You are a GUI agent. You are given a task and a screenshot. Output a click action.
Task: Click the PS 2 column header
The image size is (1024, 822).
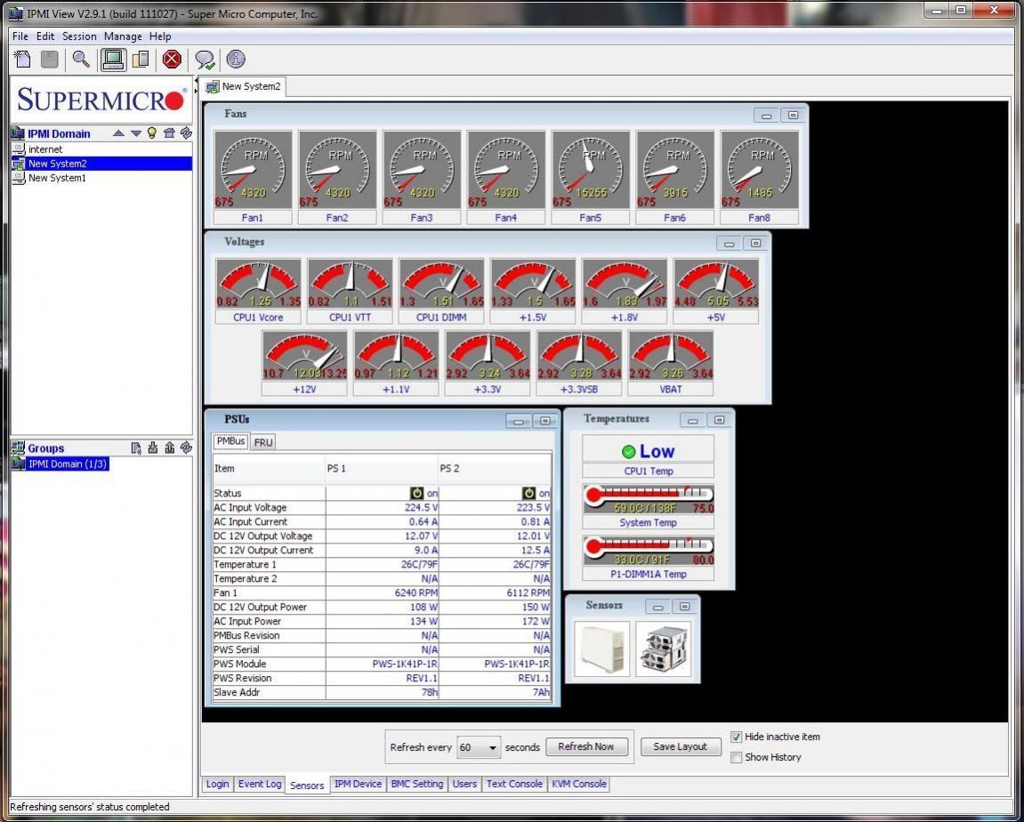click(x=495, y=469)
